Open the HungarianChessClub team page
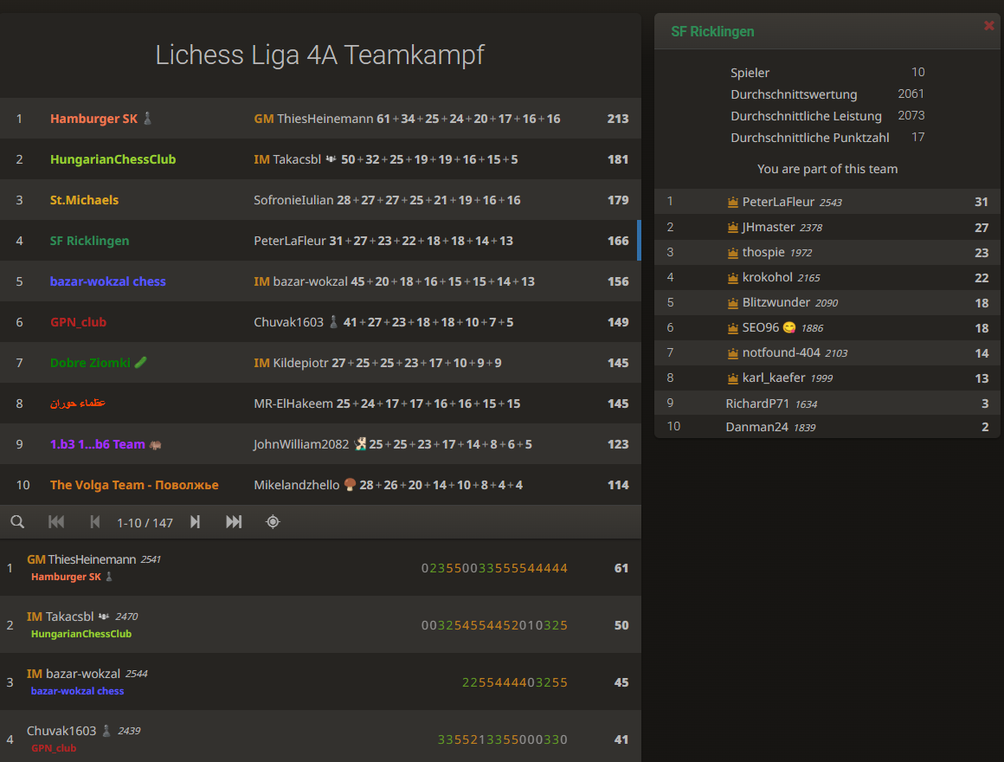This screenshot has height=762, width=1004. tap(113, 158)
